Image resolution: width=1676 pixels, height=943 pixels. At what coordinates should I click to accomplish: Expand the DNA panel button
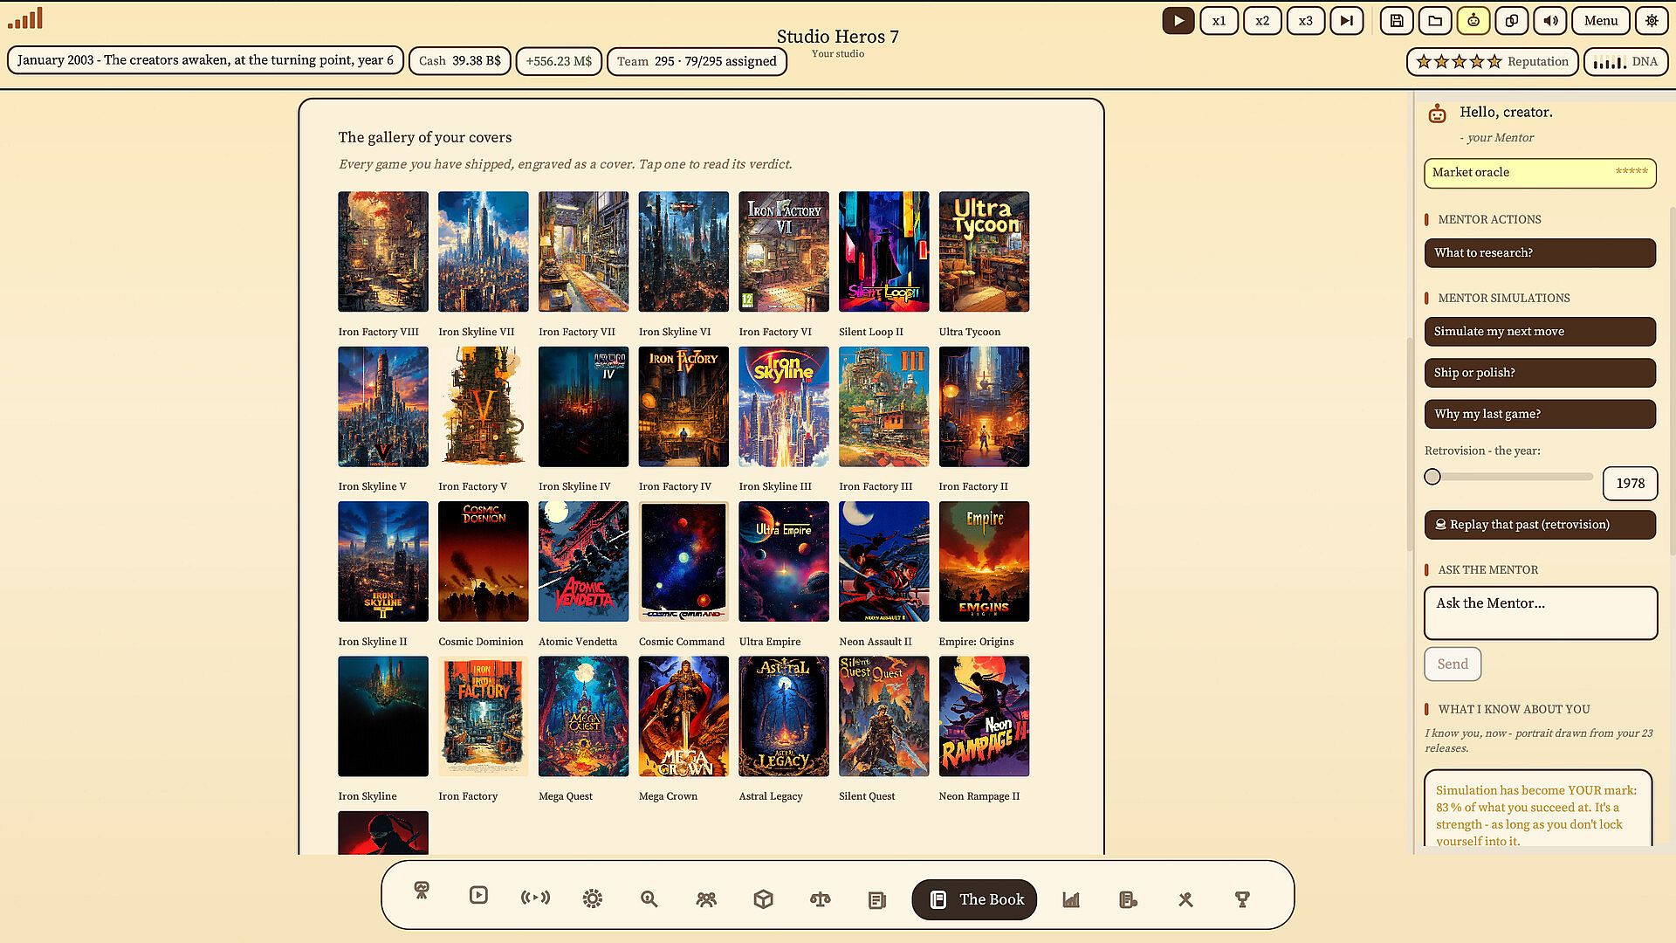point(1625,62)
